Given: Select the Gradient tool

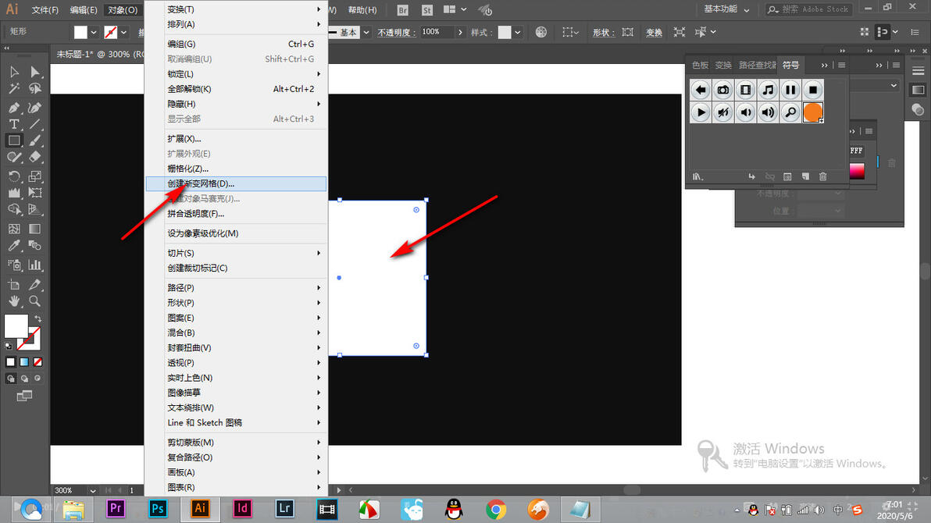Looking at the screenshot, I should (x=35, y=229).
